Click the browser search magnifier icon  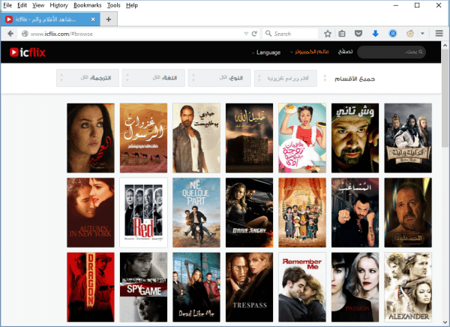(268, 34)
